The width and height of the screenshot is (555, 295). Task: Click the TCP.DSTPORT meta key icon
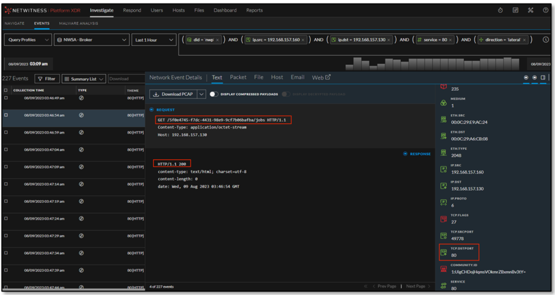[x=443, y=252]
